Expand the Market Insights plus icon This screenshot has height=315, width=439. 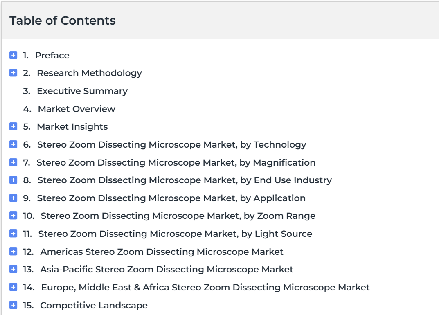(13, 126)
